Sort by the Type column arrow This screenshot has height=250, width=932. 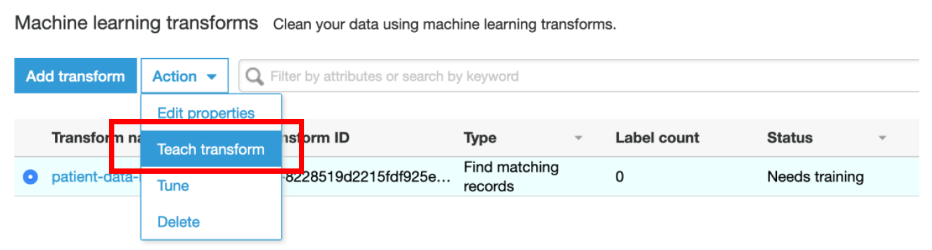pos(578,138)
